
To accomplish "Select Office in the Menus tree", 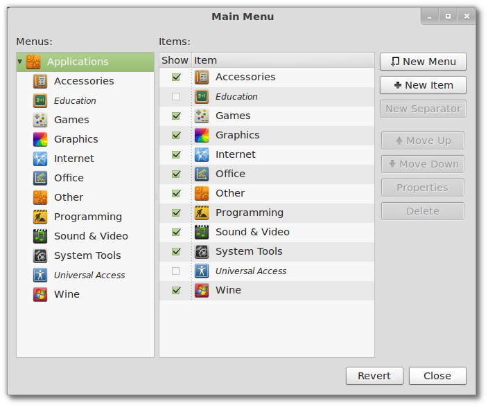I will (x=69, y=178).
